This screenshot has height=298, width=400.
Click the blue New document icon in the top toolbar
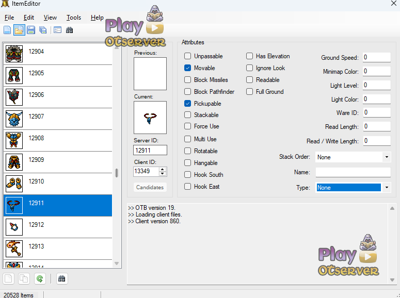click(7, 30)
